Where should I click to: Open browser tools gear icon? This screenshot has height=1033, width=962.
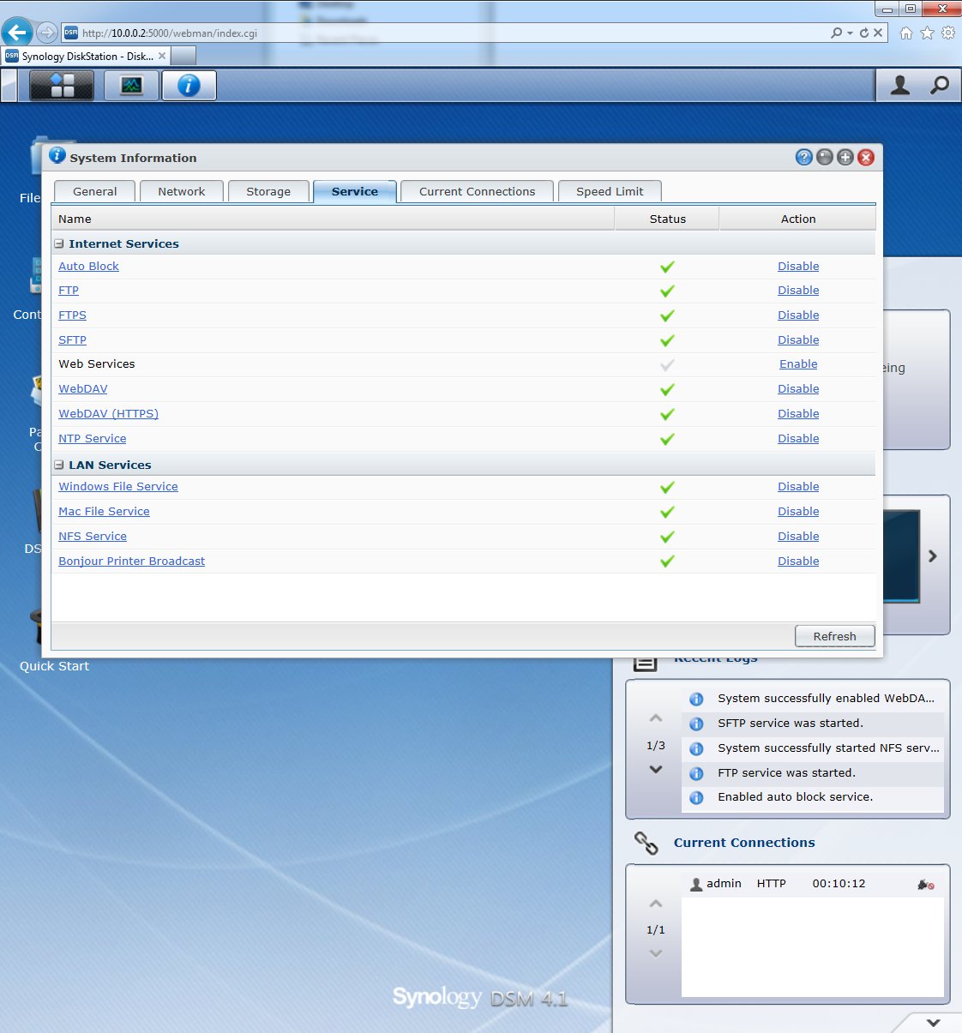[x=947, y=33]
